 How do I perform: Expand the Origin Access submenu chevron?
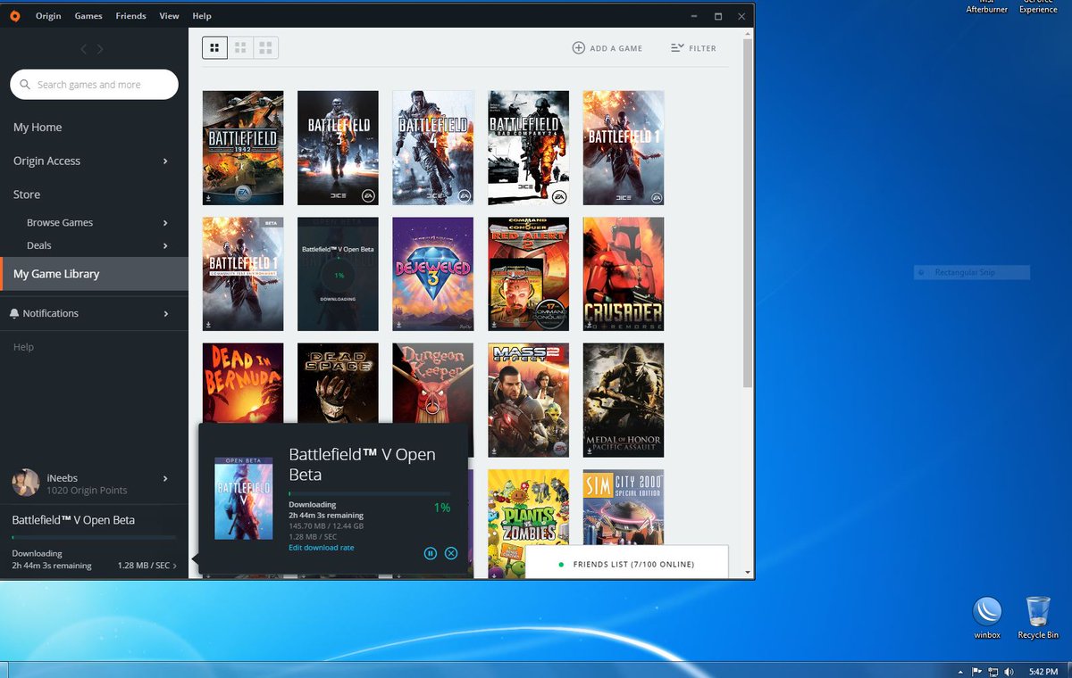[x=165, y=161]
